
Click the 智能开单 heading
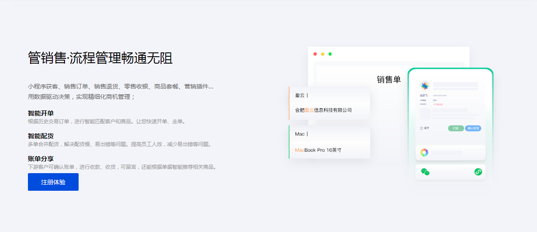click(x=41, y=113)
